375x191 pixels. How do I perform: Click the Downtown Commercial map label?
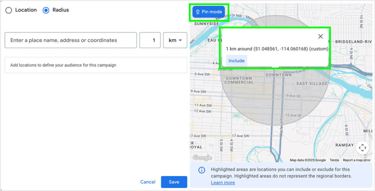pos(239,80)
